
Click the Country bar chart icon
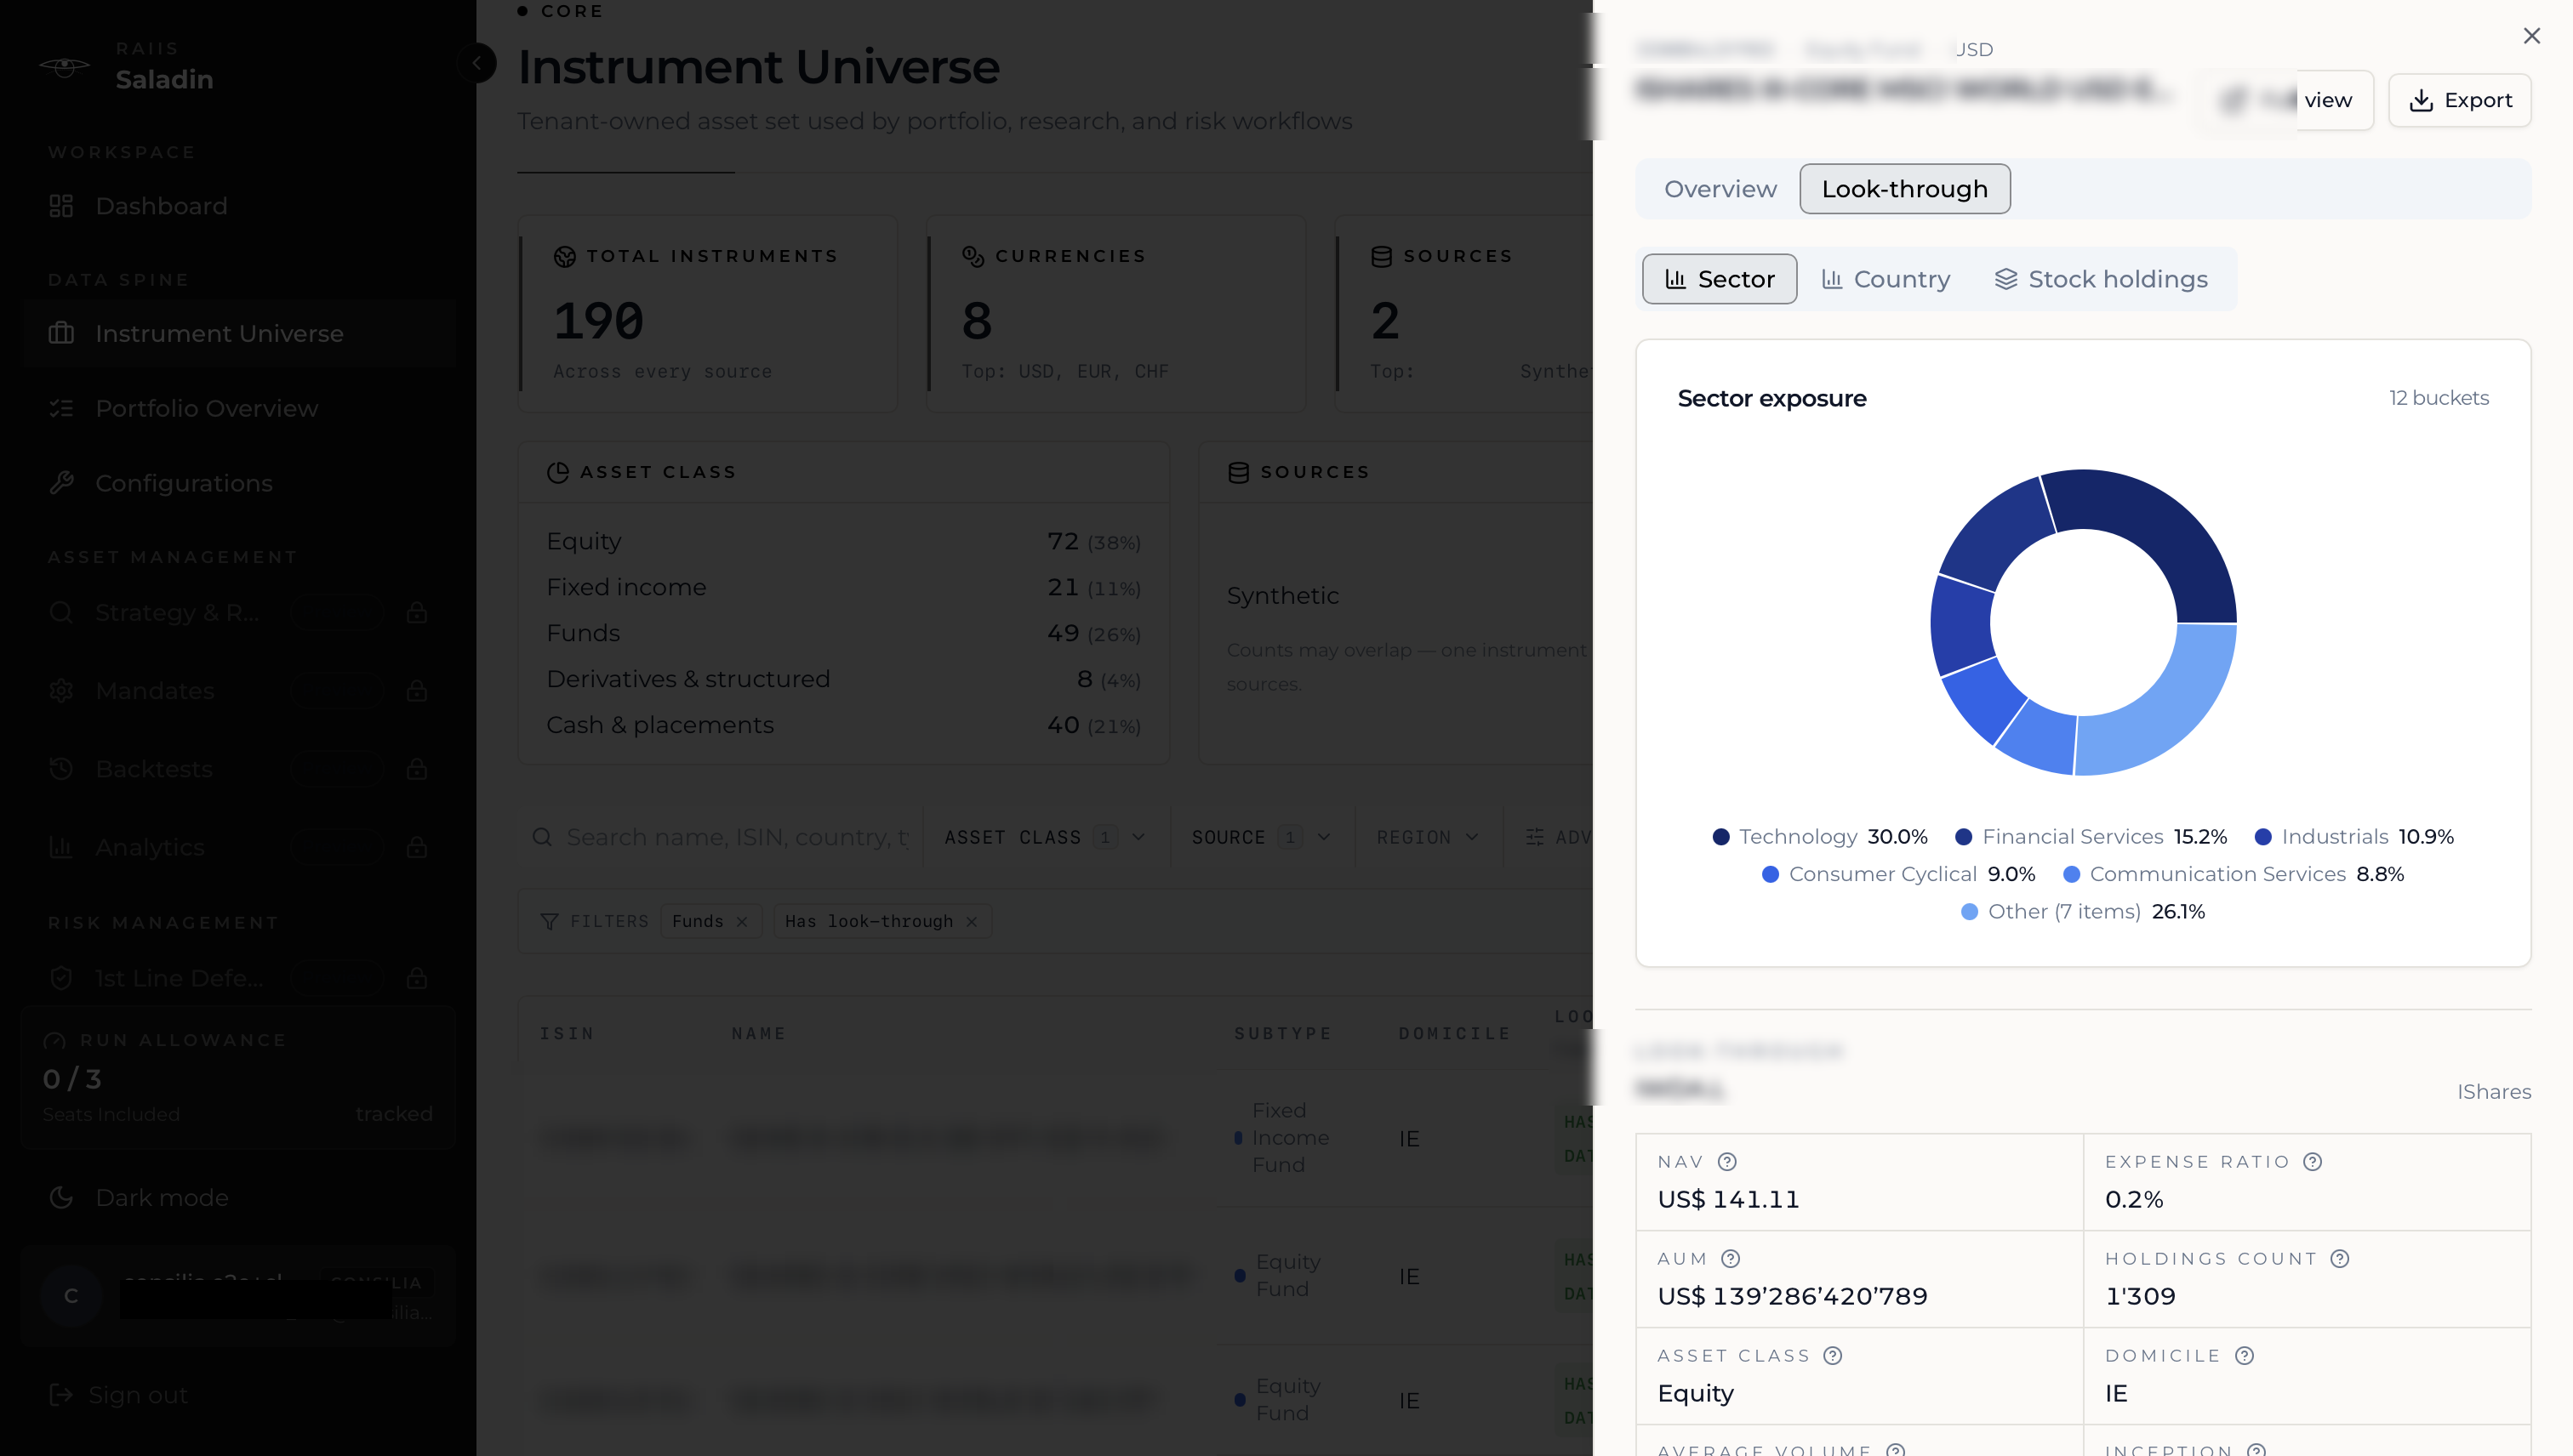1832,279
